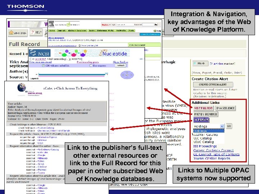This screenshot has width=259, height=194.
Task: Search at xrefer plus link
Action: point(42,152)
